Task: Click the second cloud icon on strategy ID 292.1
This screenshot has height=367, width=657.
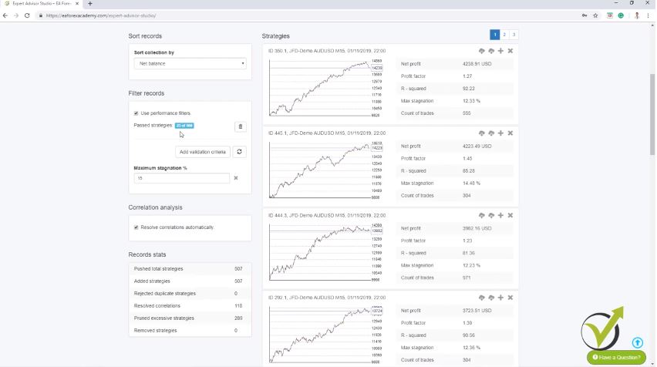Action: (x=490, y=298)
